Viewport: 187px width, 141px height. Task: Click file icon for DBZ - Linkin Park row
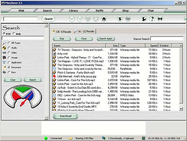click(x=54, y=95)
